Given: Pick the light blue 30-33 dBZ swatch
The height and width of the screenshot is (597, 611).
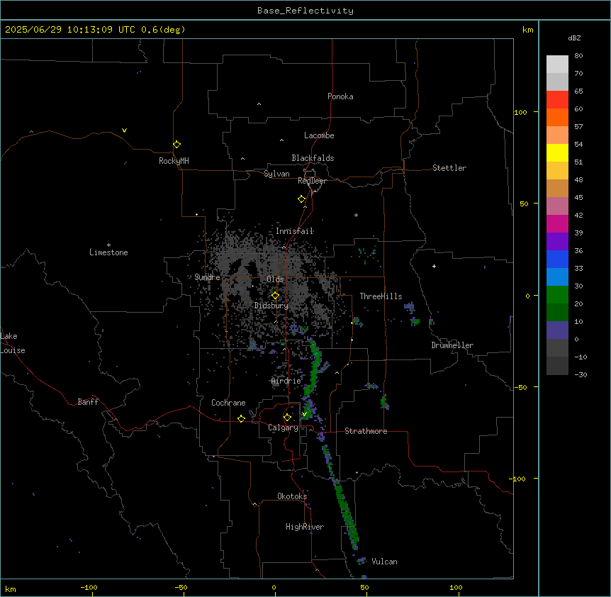Looking at the screenshot, I should pyautogui.click(x=557, y=277).
